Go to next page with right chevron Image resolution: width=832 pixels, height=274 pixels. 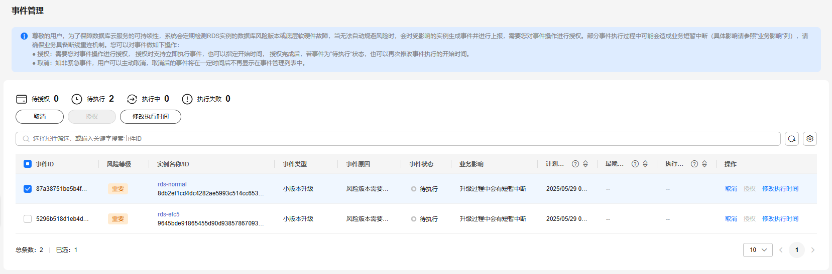pyautogui.click(x=813, y=250)
